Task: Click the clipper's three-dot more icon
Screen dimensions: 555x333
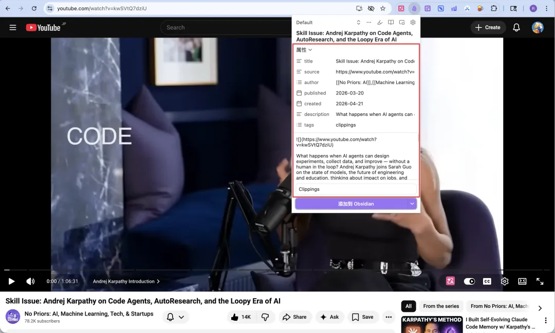Action: tap(368, 23)
